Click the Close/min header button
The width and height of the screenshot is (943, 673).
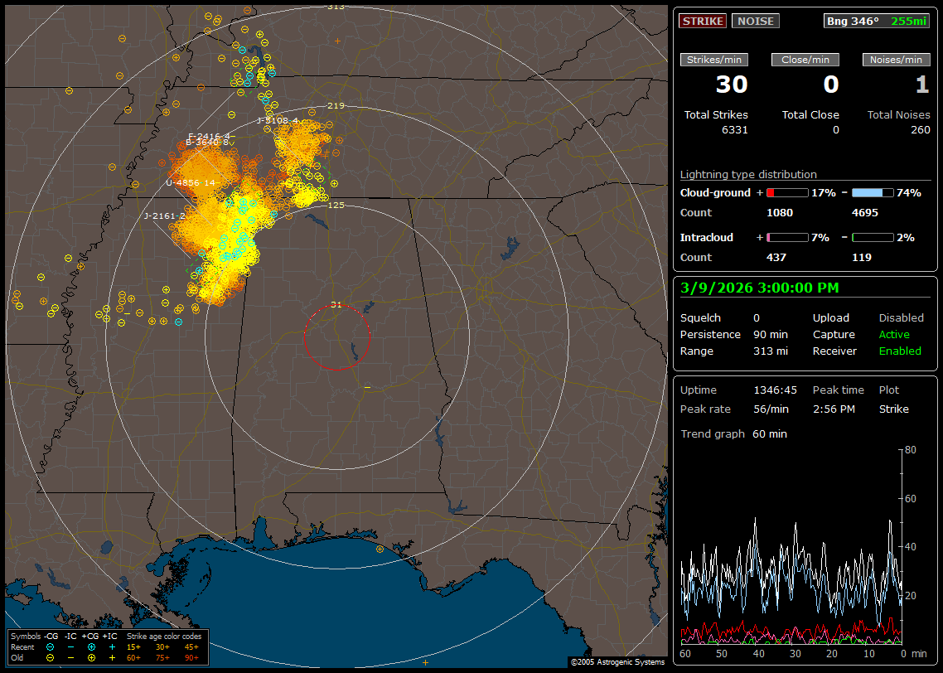[x=805, y=60]
